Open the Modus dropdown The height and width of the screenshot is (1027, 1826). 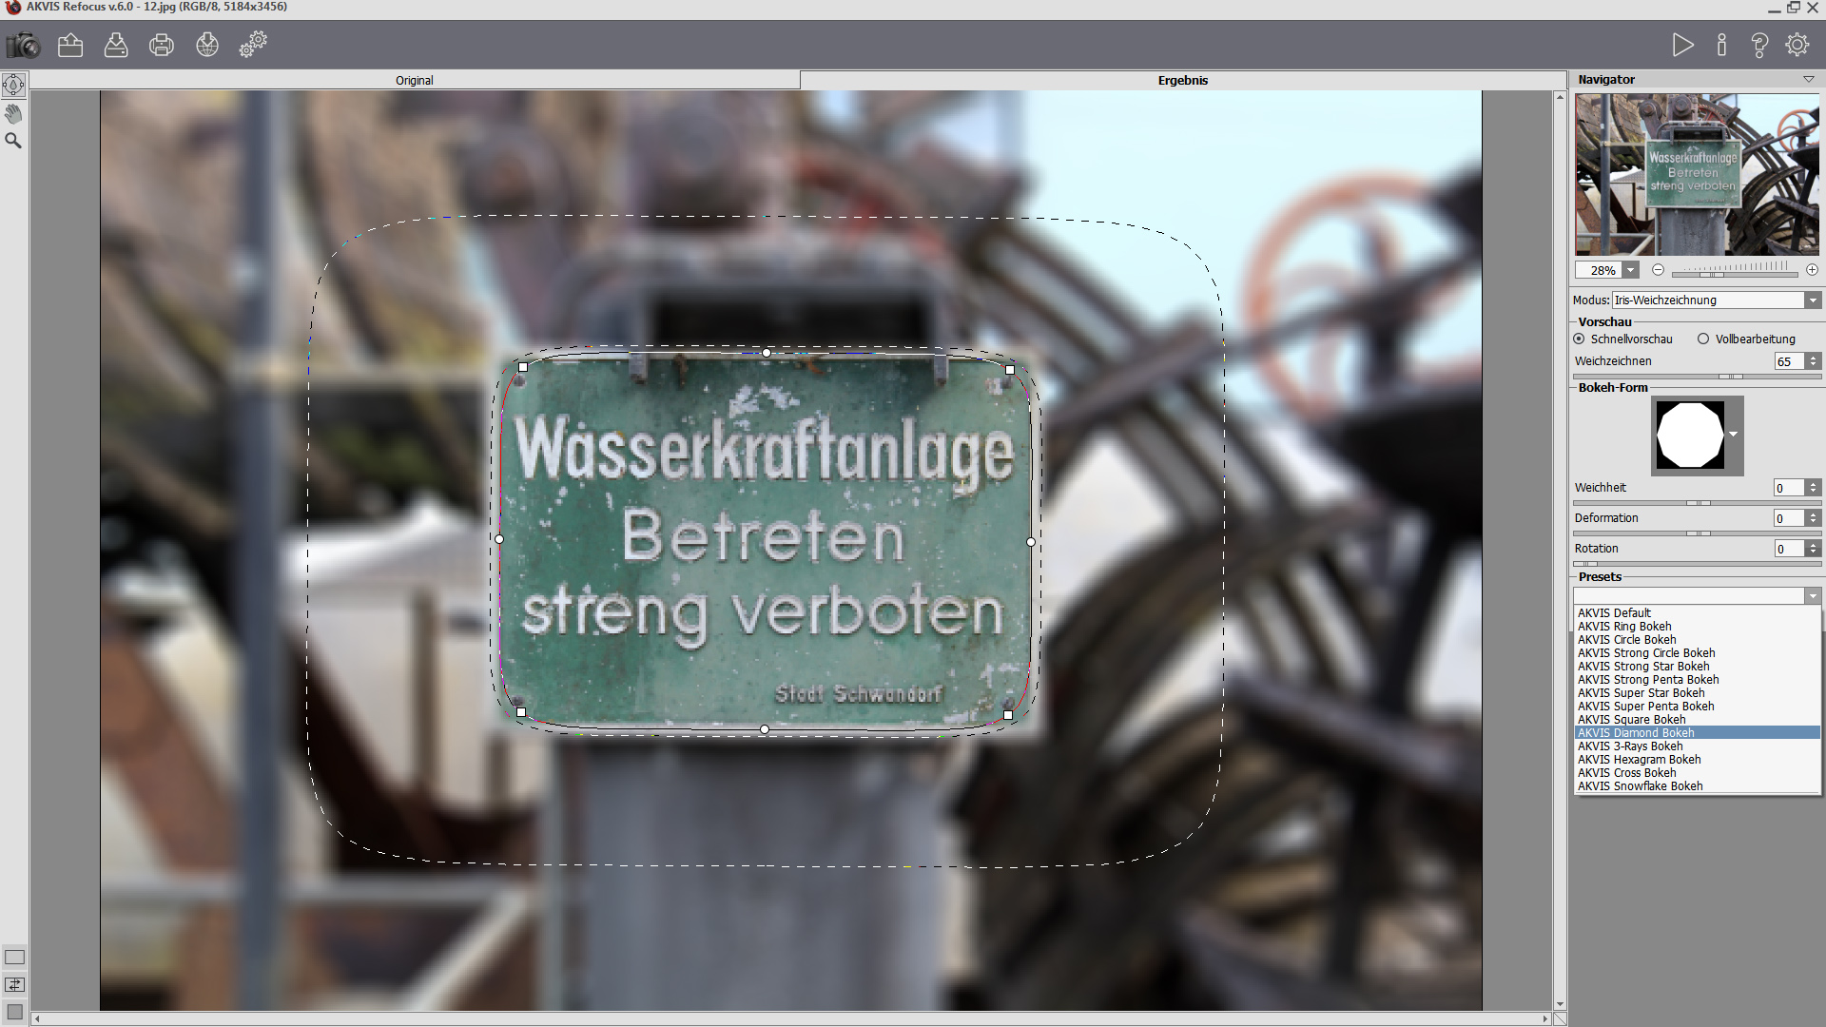1812,300
